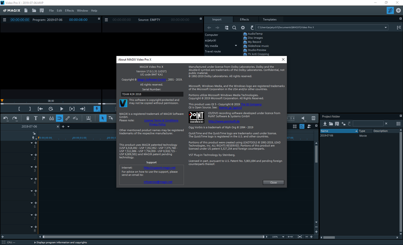Switch to the Templates tab
This screenshot has height=245, width=403.
(x=270, y=20)
